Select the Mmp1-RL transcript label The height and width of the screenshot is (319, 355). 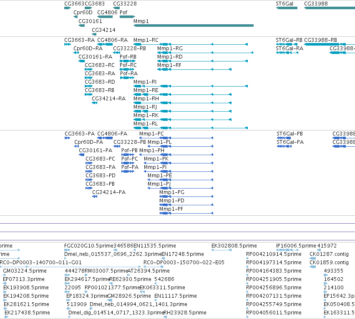[x=146, y=124]
